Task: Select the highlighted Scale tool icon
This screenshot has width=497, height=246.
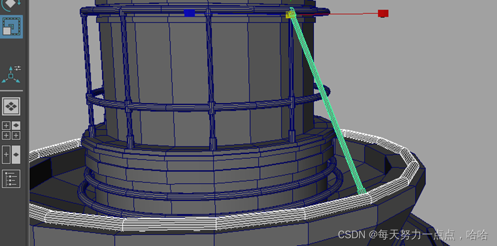Action: click(x=11, y=26)
